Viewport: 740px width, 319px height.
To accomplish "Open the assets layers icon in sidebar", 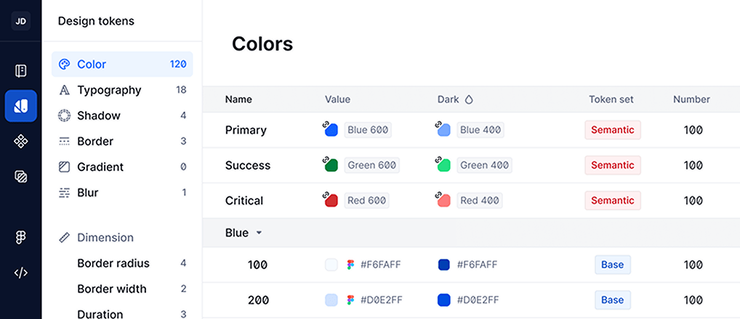I will [x=21, y=176].
